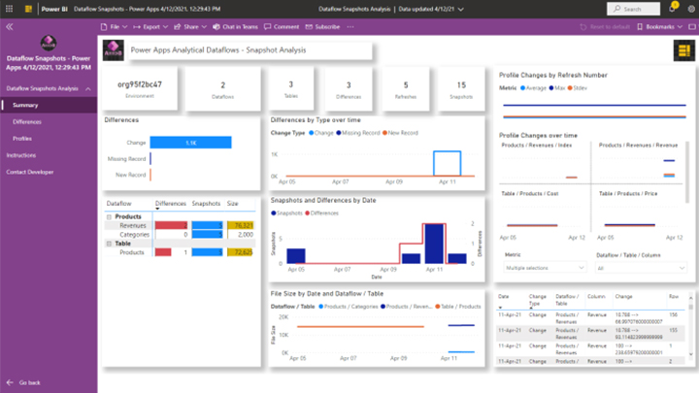The image size is (699, 393).
Task: Click the report logo beside the title
Action: tap(114, 49)
